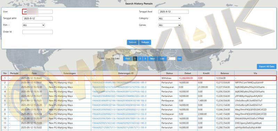Open the Category dropdown
Screen dimensions: 278x131
(x=170, y=18)
